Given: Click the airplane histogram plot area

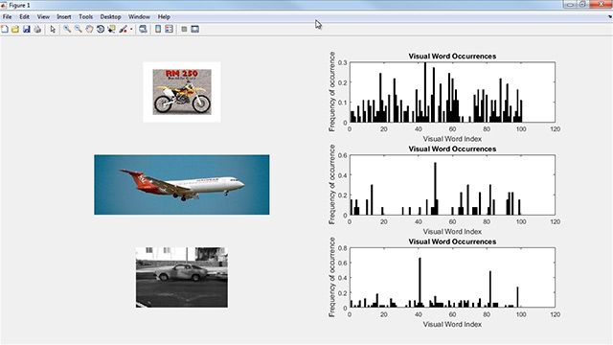Looking at the screenshot, I should click(452, 185).
